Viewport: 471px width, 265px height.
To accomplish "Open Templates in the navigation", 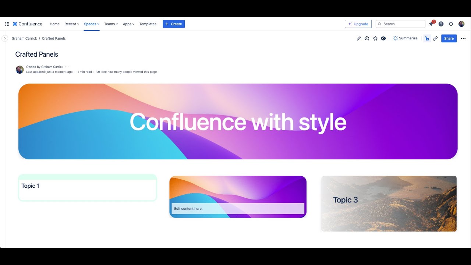I will tap(148, 24).
